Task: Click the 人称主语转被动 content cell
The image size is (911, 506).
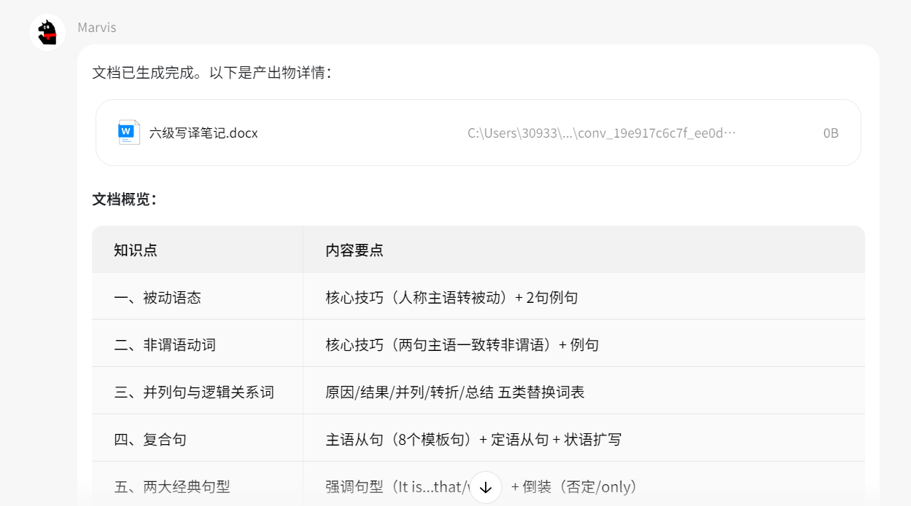Action: pyautogui.click(x=584, y=297)
